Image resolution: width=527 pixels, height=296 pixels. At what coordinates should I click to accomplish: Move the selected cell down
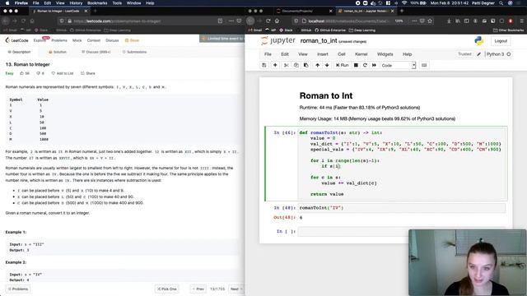(x=327, y=65)
